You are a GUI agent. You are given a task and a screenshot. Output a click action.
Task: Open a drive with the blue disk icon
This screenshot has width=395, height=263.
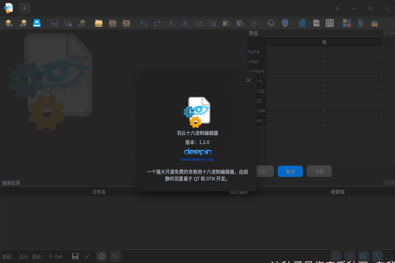click(37, 23)
